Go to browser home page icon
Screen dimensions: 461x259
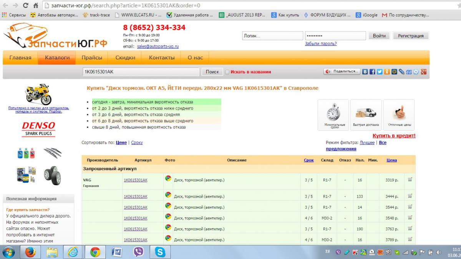click(35, 6)
